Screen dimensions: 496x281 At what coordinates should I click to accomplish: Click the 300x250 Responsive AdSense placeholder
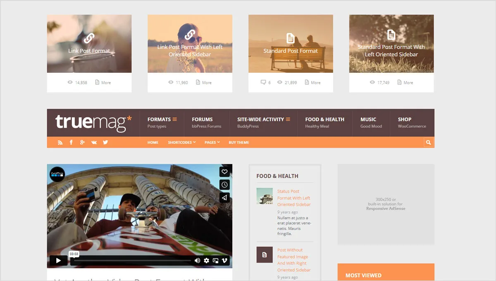click(386, 204)
